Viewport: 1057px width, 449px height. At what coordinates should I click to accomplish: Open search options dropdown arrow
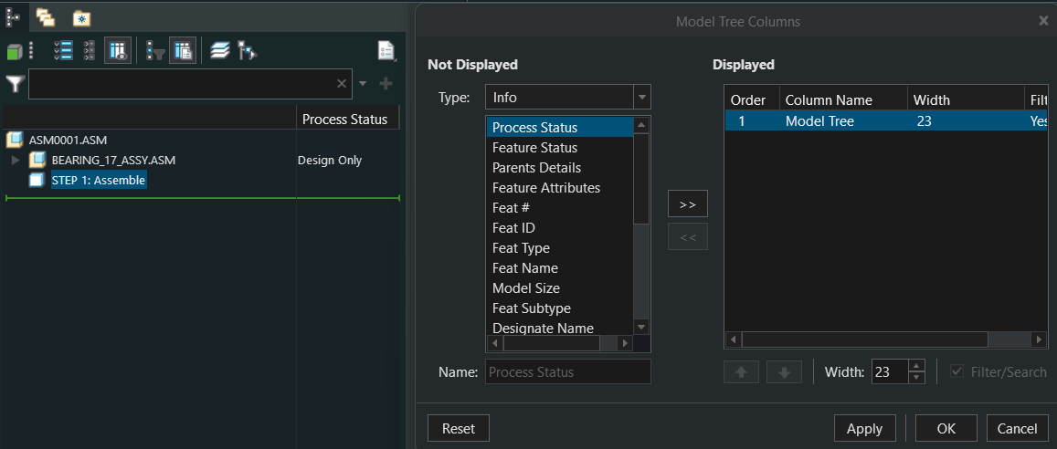click(x=363, y=83)
